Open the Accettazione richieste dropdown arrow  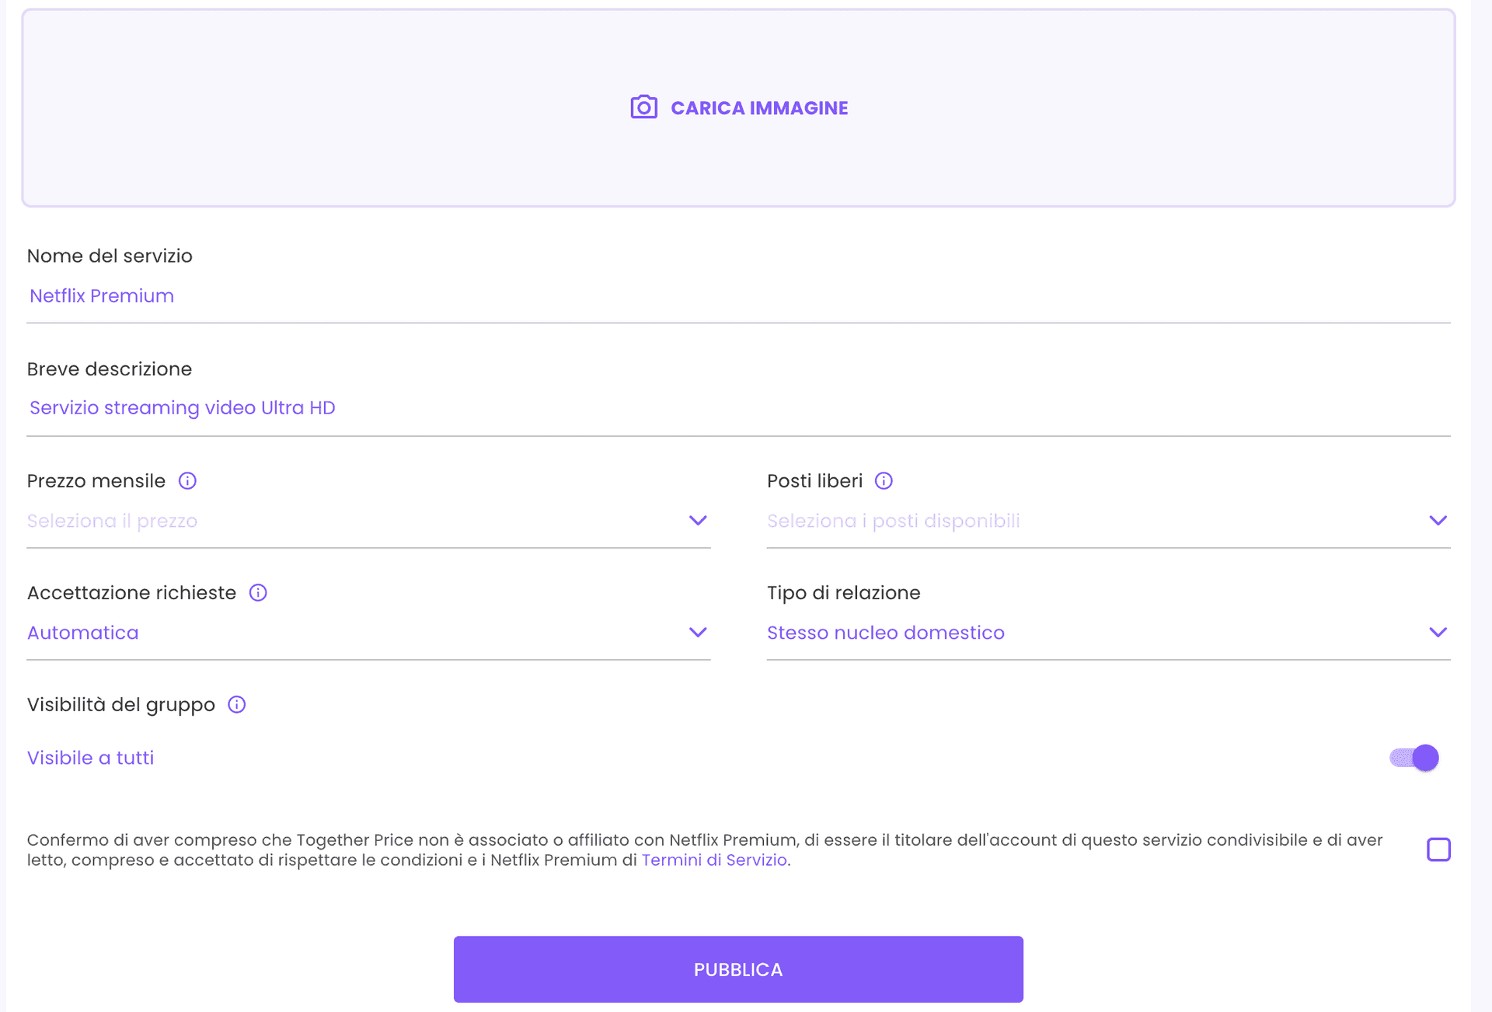[698, 633]
